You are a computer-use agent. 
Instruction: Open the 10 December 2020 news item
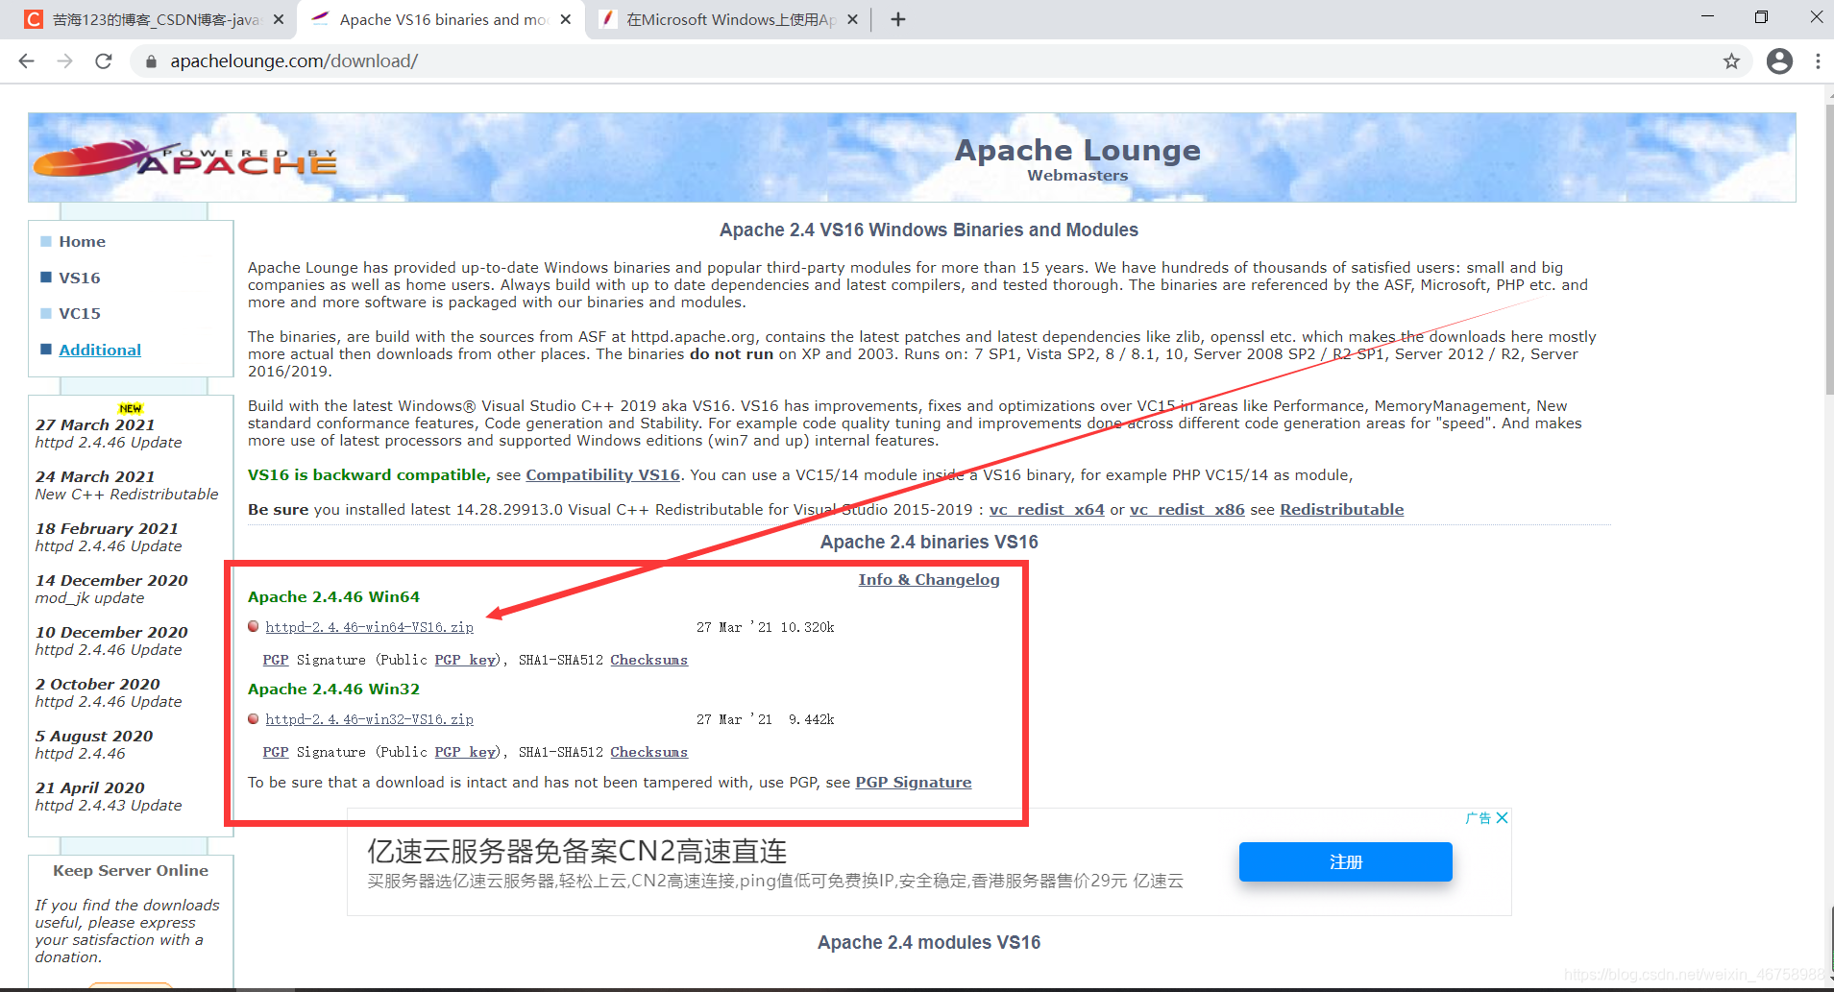click(111, 641)
